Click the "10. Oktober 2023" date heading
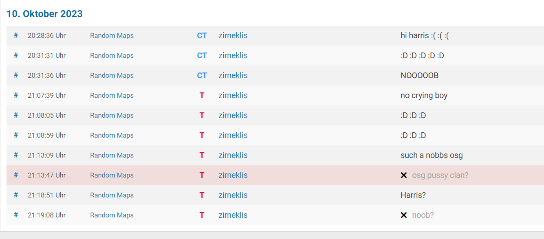This screenshot has width=544, height=239. pyautogui.click(x=44, y=13)
